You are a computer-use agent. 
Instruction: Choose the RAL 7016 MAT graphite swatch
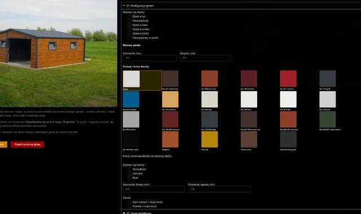click(209, 119)
